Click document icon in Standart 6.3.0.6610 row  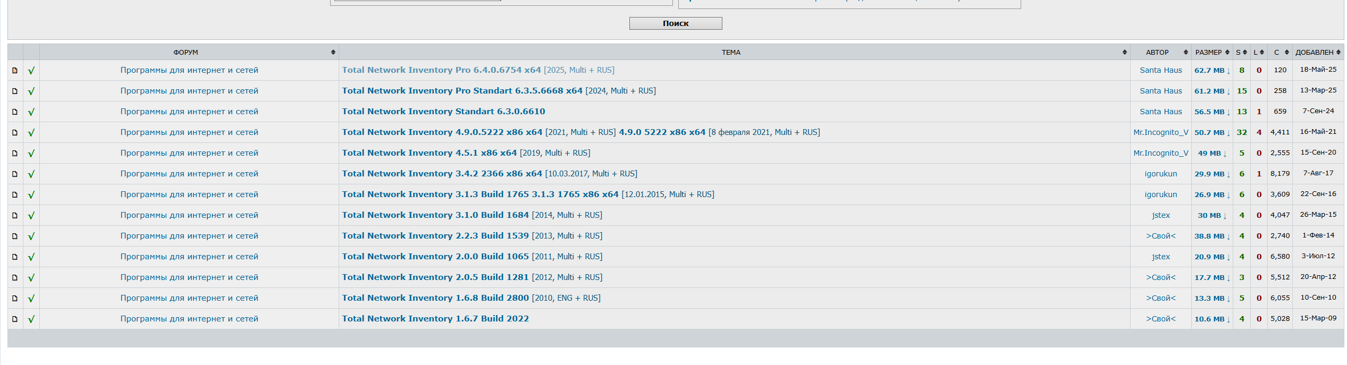[15, 112]
